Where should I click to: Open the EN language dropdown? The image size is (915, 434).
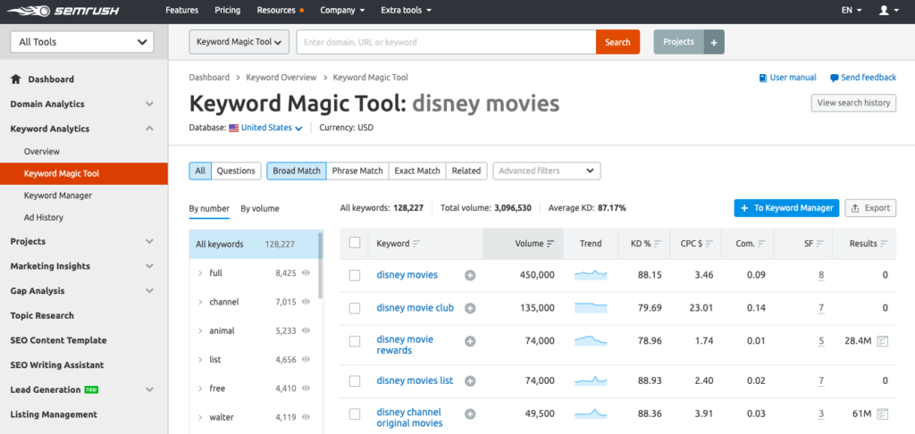tap(852, 11)
